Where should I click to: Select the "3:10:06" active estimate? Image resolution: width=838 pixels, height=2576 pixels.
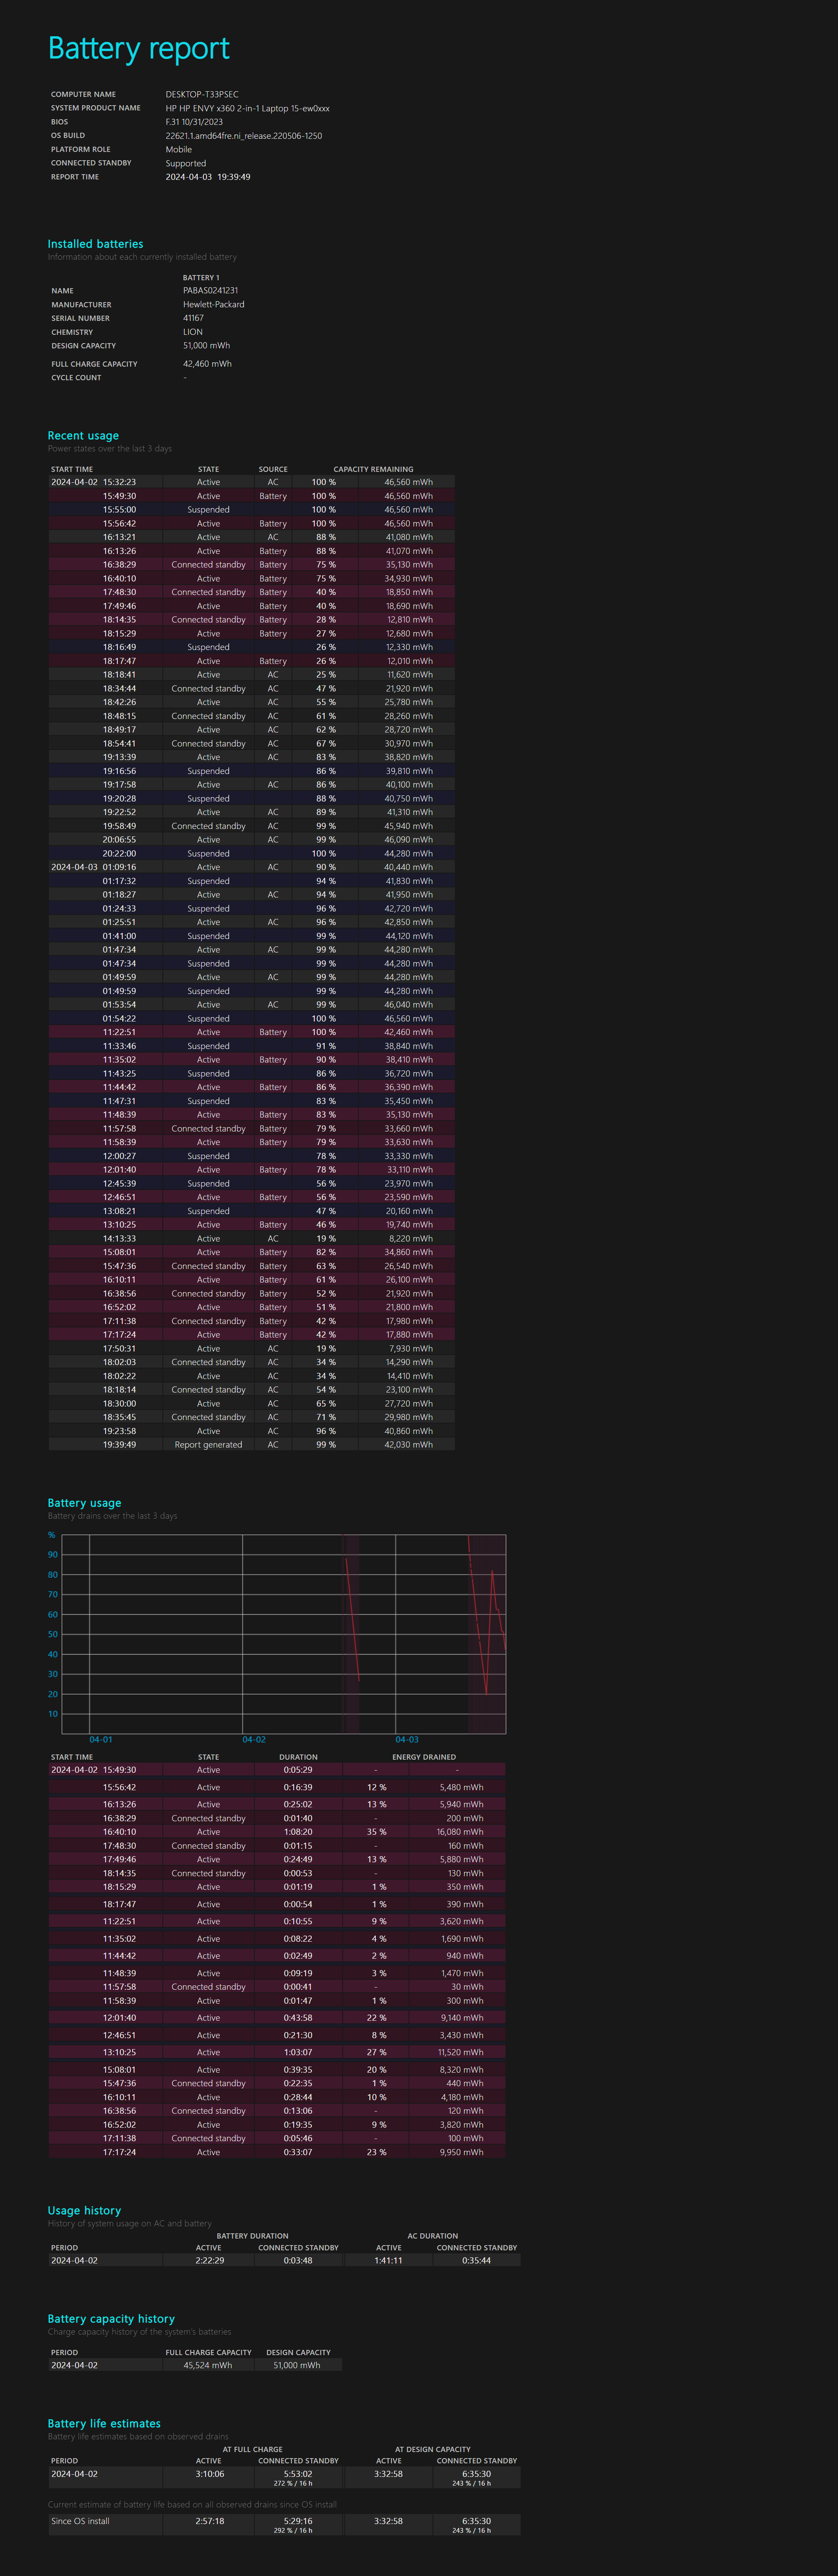[209, 2474]
